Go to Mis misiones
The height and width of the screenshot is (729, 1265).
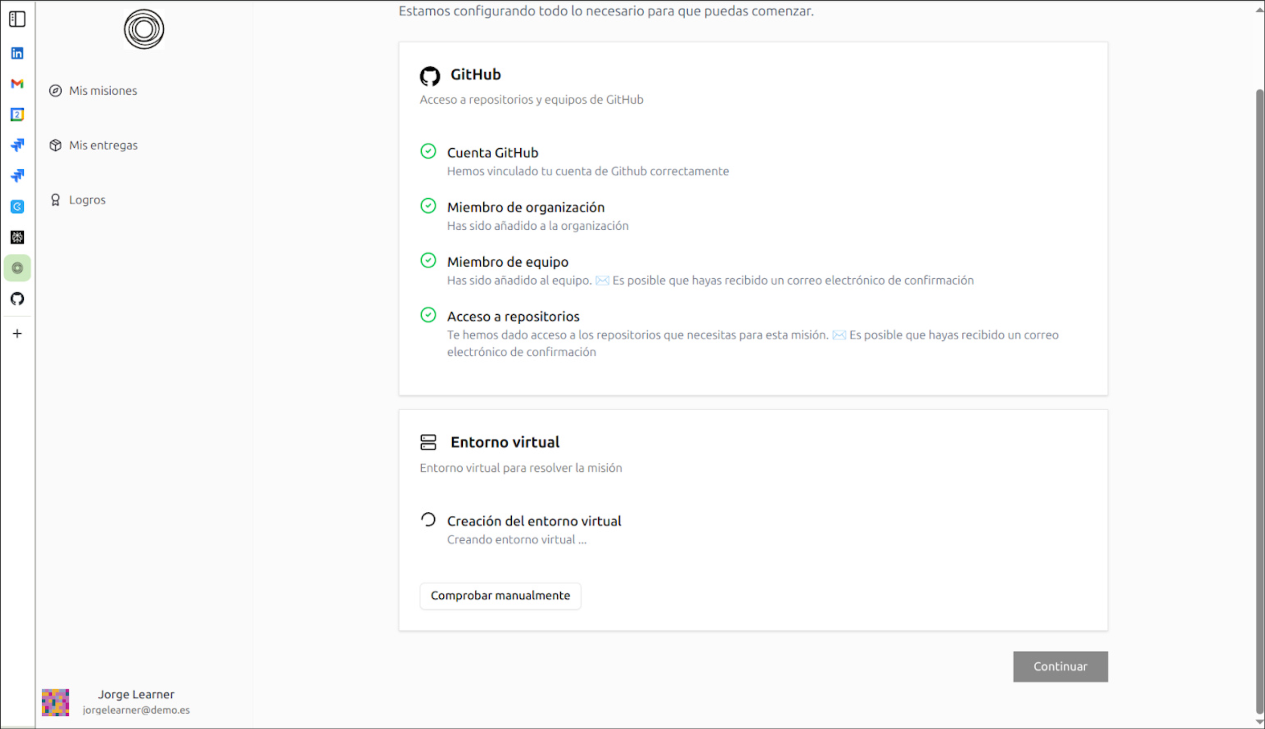(x=103, y=91)
